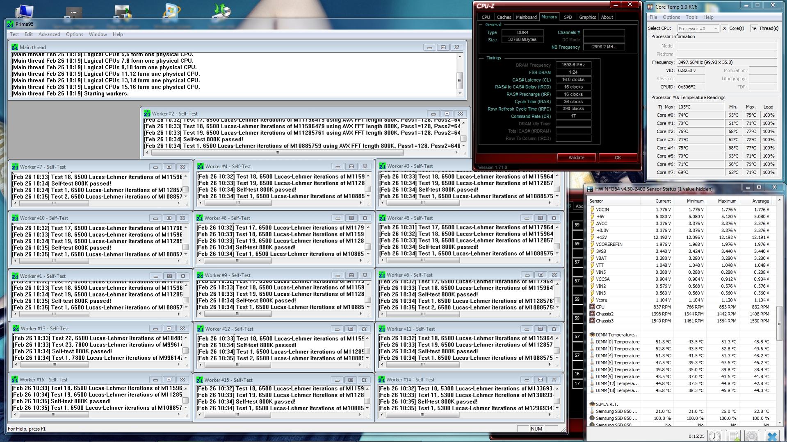The image size is (787, 442).
Task: Open the HWiNFO64 reset clock button
Action: pyautogui.click(x=715, y=436)
